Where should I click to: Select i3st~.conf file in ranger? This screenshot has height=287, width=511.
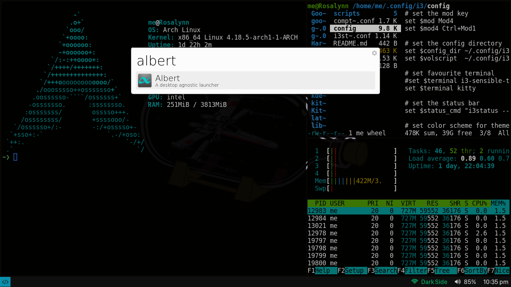point(365,36)
